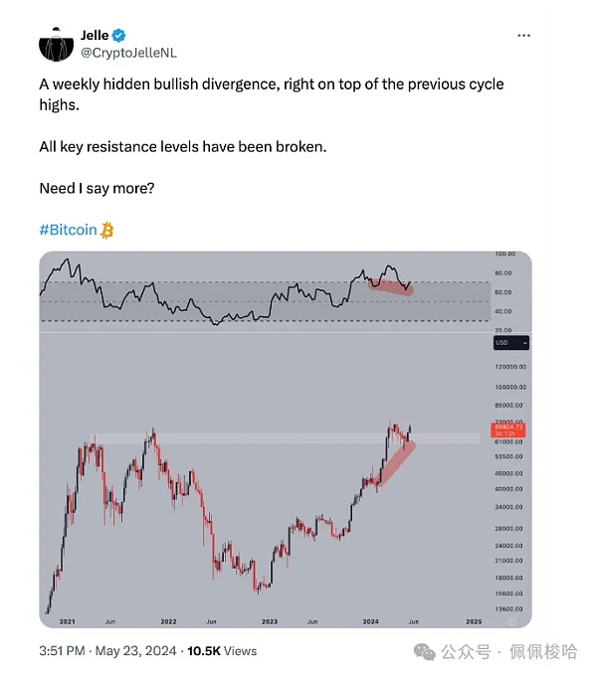This screenshot has height=676, width=597.
Task: Click the Bitcoin emoji icon
Action: pyautogui.click(x=107, y=230)
